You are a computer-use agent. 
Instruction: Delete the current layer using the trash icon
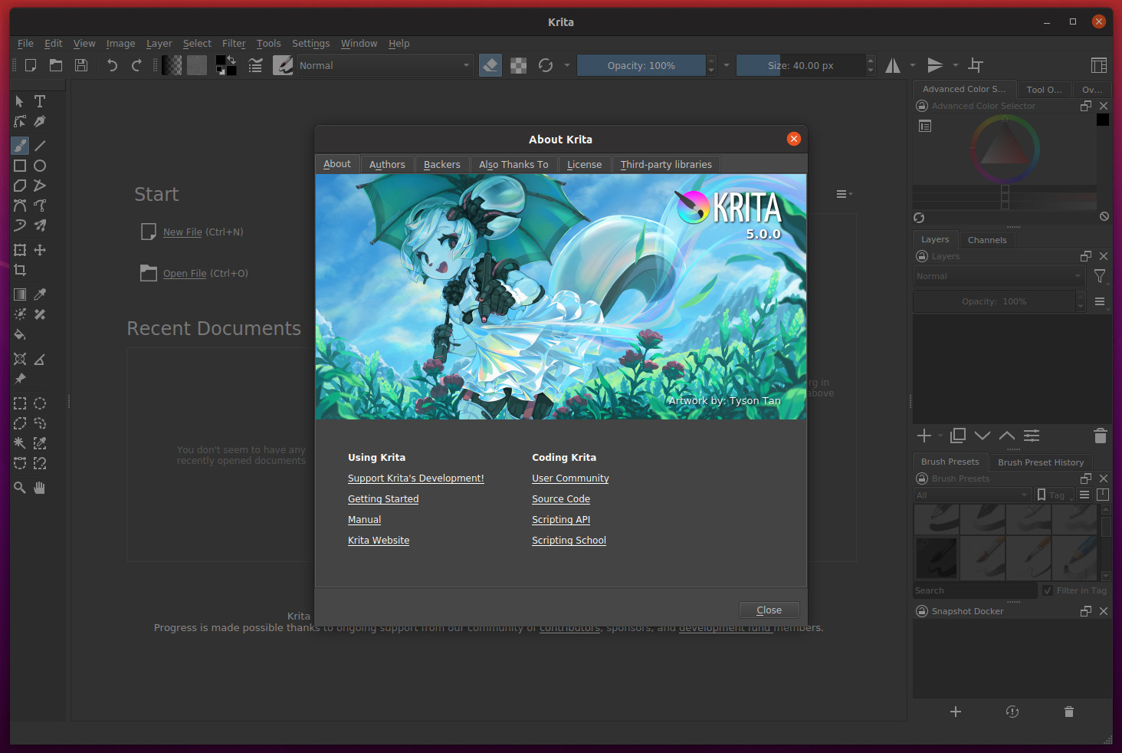tap(1100, 436)
